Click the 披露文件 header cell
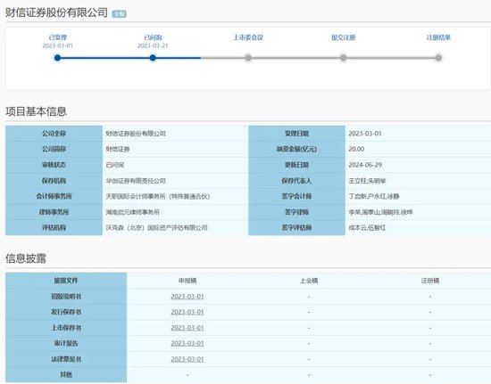 66,281
